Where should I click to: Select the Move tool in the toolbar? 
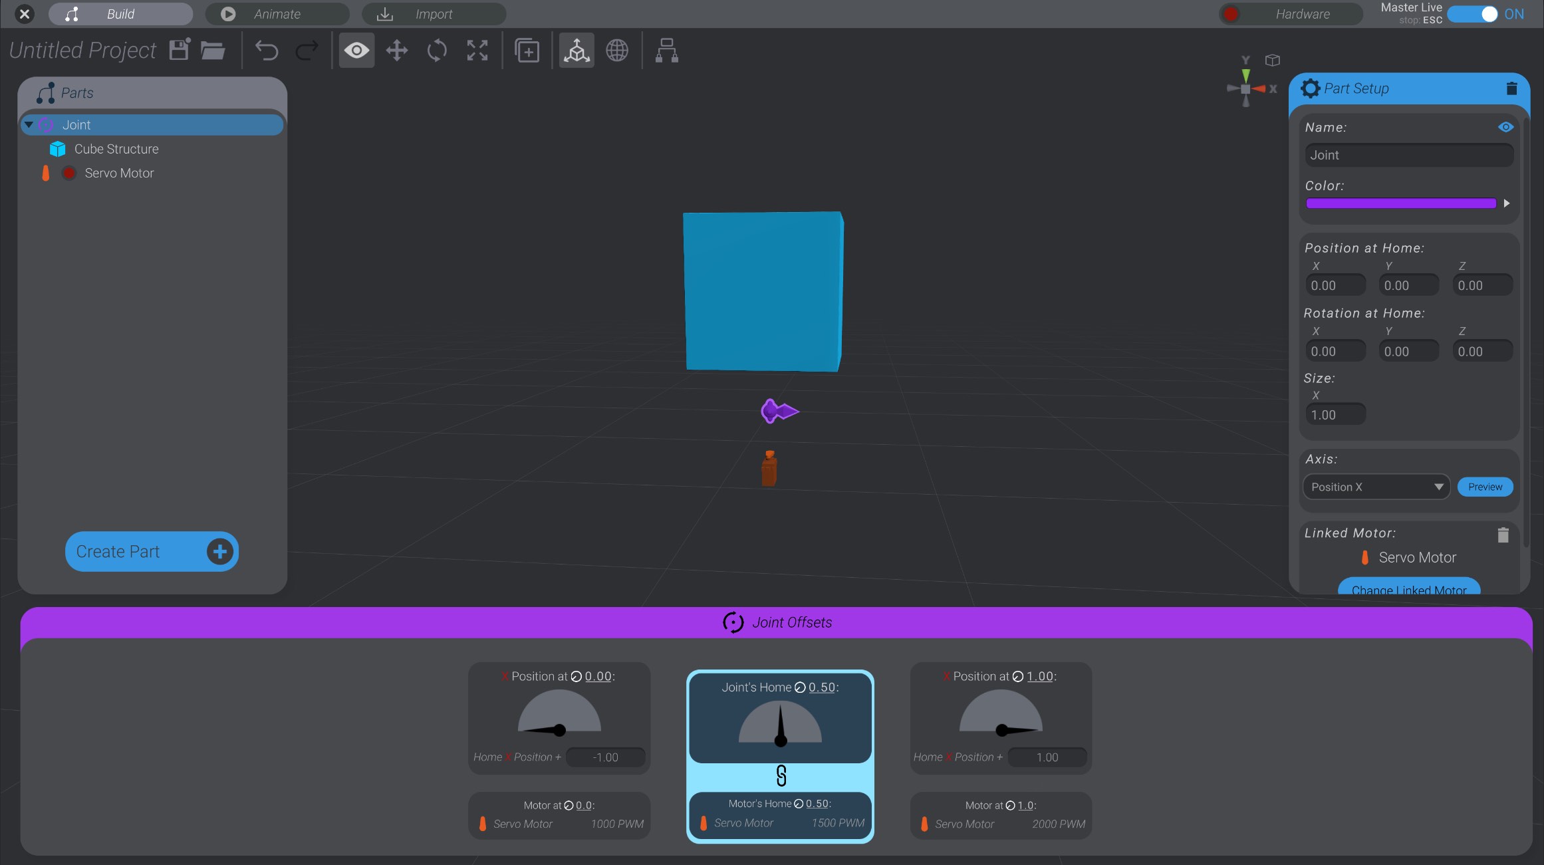396,50
